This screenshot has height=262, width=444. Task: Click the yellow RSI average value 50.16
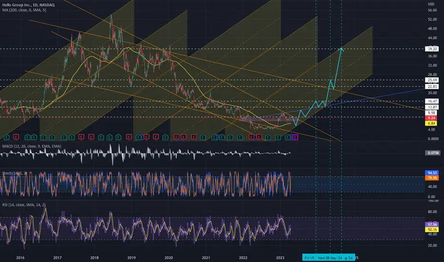click(x=432, y=230)
